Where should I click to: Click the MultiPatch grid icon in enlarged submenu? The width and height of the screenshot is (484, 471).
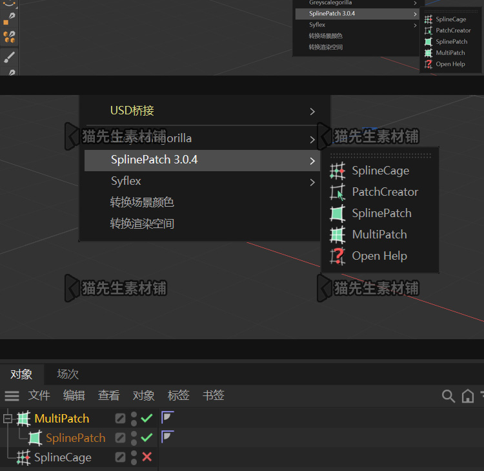point(338,235)
